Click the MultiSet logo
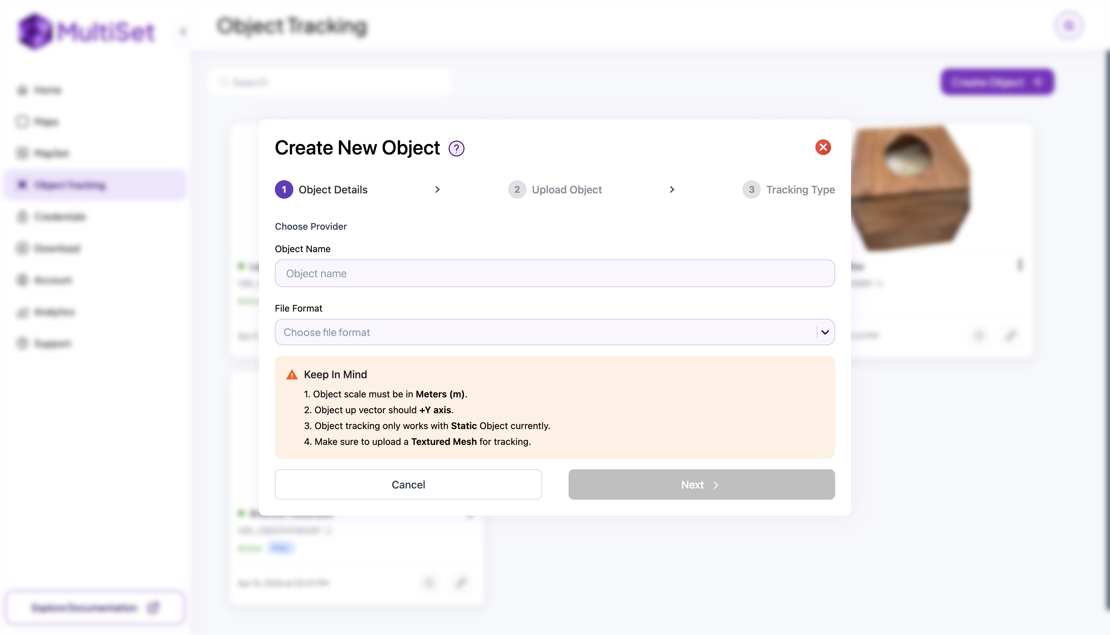This screenshot has width=1110, height=635. coord(87,31)
